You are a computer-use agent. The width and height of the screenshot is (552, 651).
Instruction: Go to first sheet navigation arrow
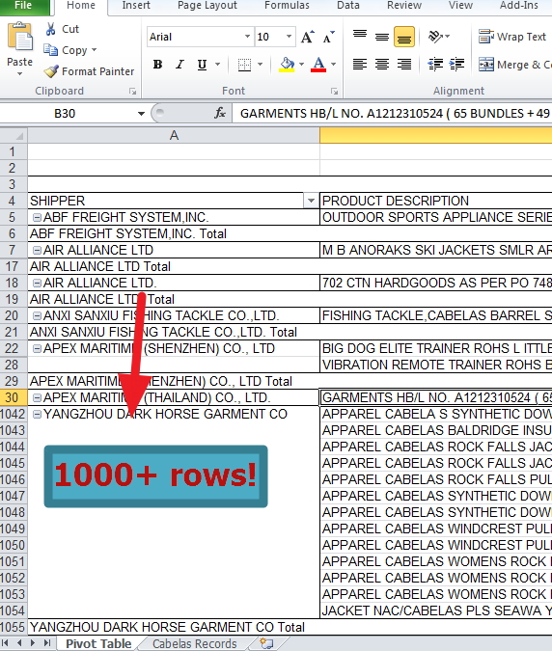(6, 643)
